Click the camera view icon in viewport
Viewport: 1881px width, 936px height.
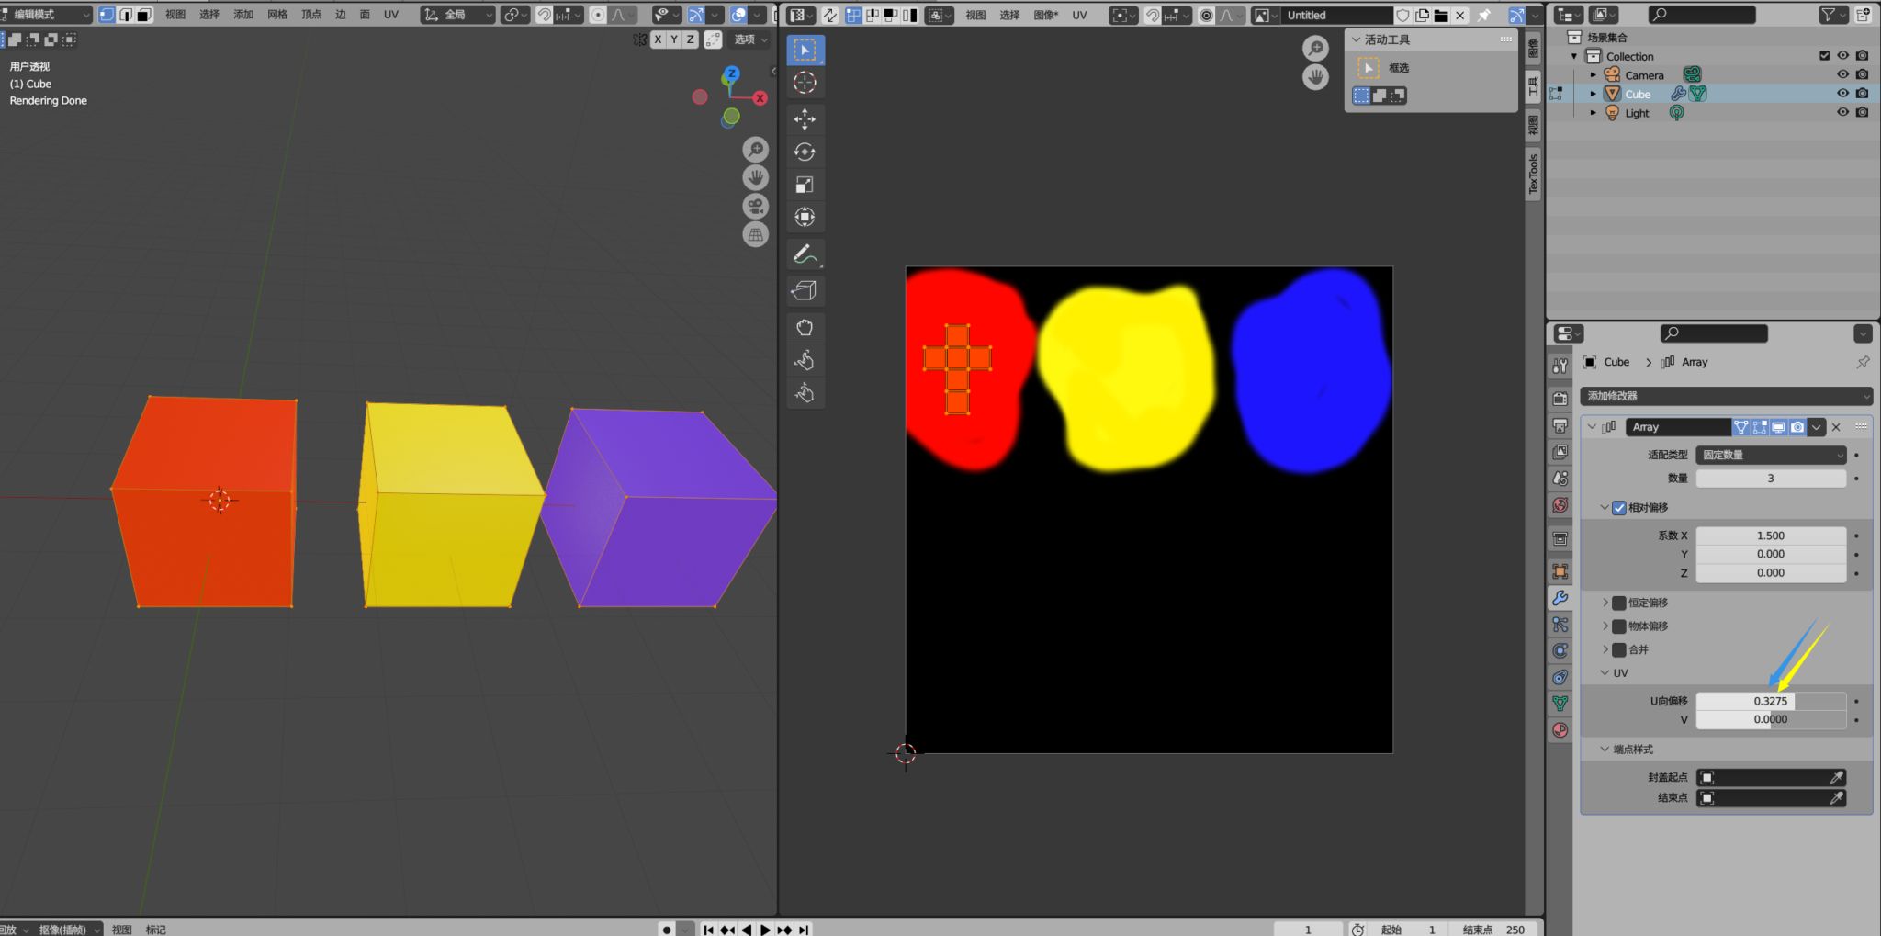[x=755, y=207]
